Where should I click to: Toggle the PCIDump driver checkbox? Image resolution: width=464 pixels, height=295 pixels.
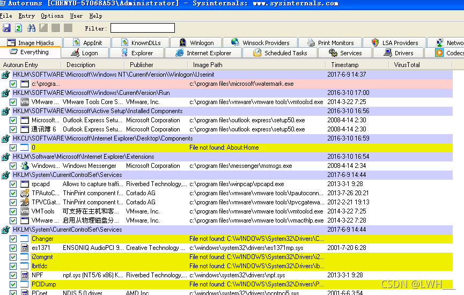[x=13, y=284]
